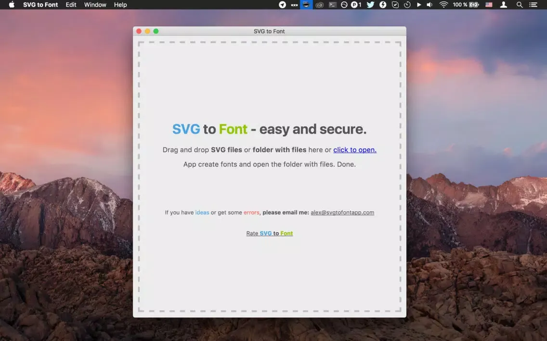Screen dimensions: 547x341
Task: Open the volume speaker menu
Action: coord(430,4)
